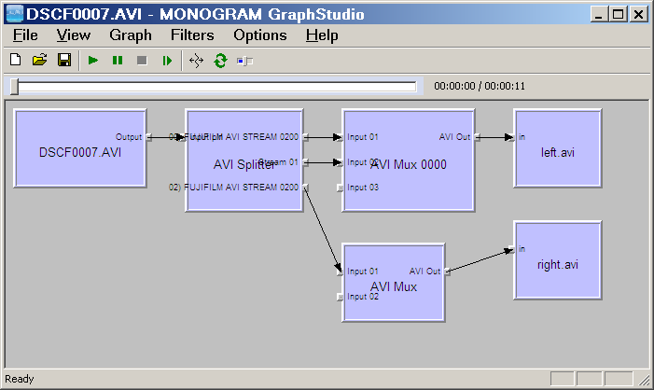Open the Filters menu

click(192, 35)
